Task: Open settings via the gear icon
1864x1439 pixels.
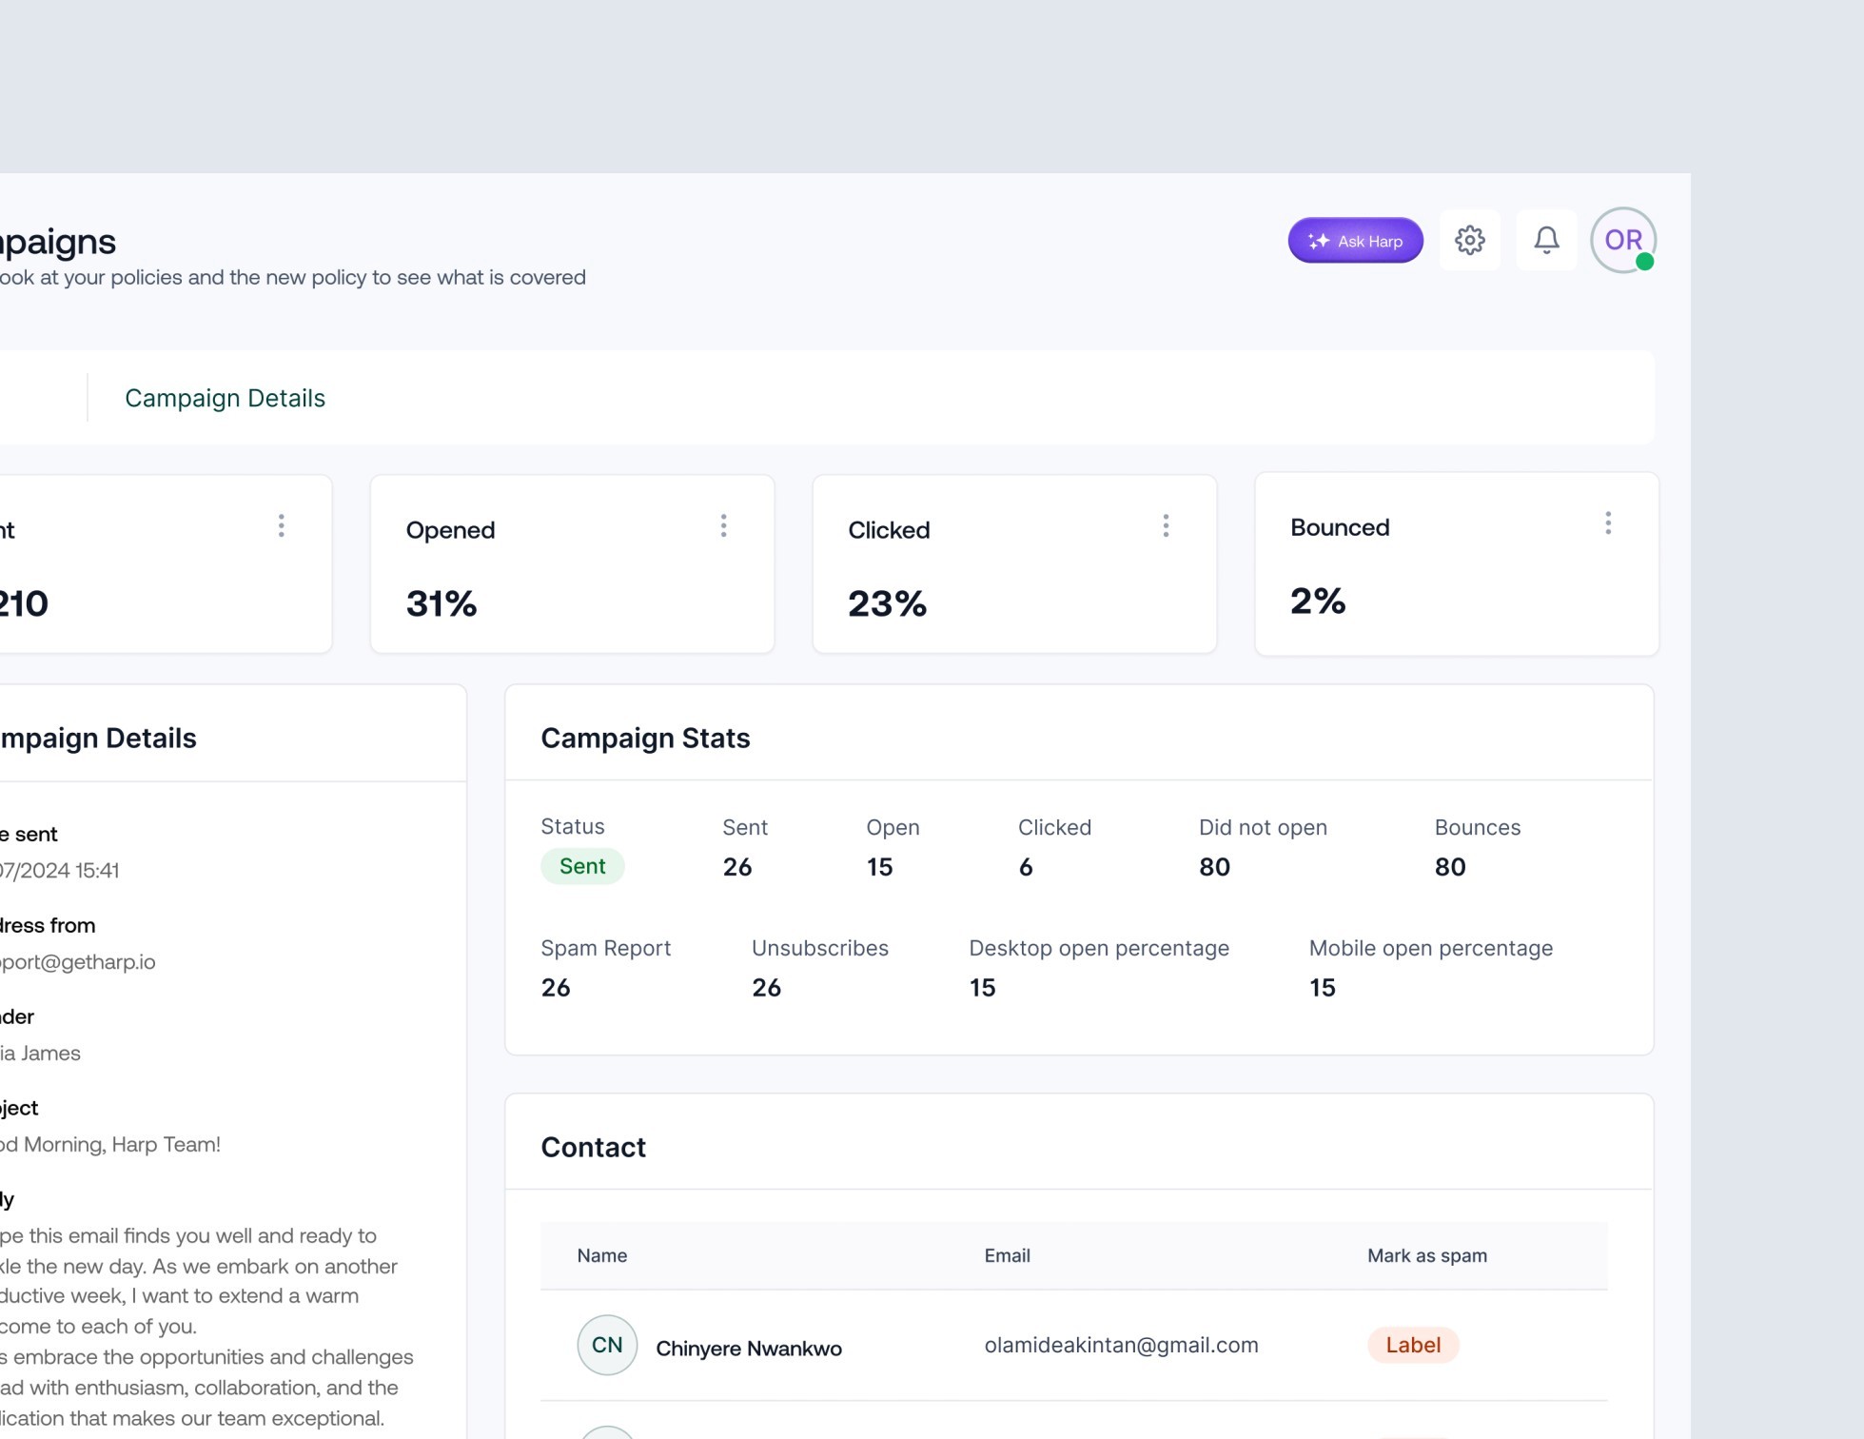Action: (1469, 241)
